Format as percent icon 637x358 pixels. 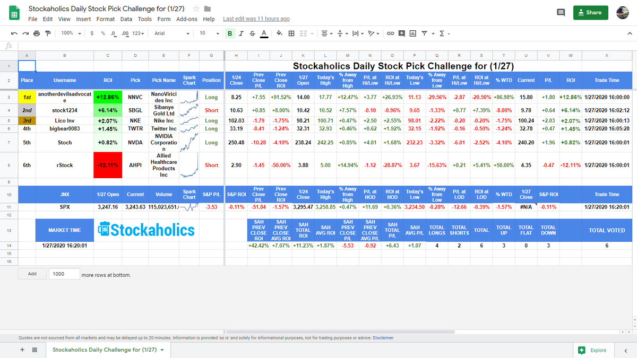tap(103, 33)
